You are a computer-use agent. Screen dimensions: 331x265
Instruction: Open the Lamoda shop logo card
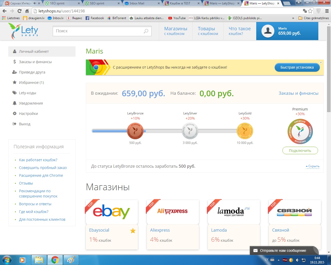pyautogui.click(x=234, y=212)
